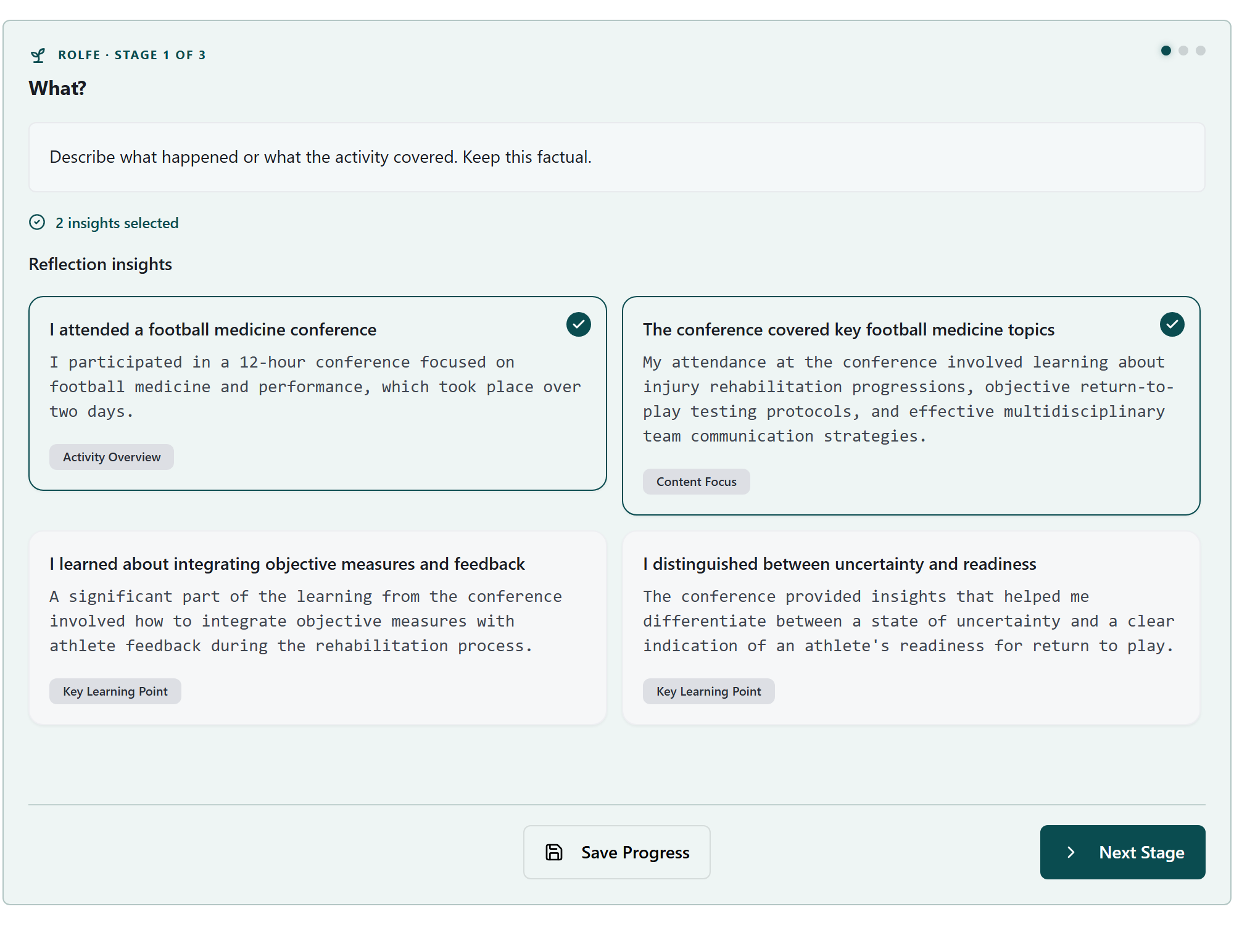Image resolution: width=1234 pixels, height=925 pixels.
Task: Select the objective measures and feedback insight card
Action: click(318, 628)
